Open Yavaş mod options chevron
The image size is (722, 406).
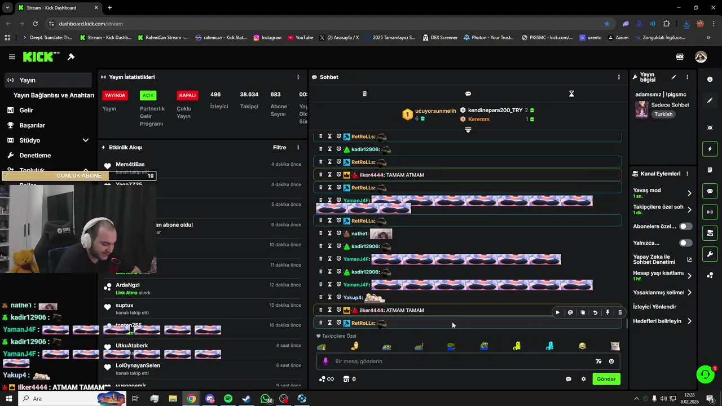pos(689,193)
